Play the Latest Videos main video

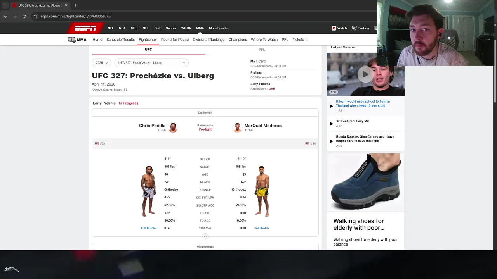365,74
